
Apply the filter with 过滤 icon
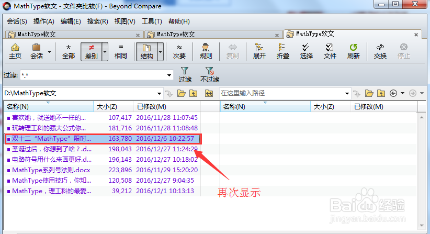tap(185, 75)
